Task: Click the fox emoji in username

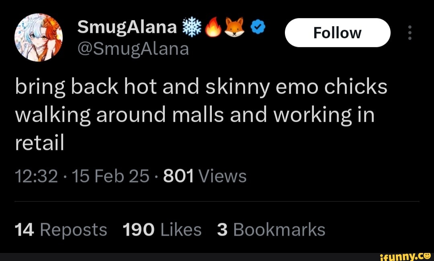Action: click(235, 26)
